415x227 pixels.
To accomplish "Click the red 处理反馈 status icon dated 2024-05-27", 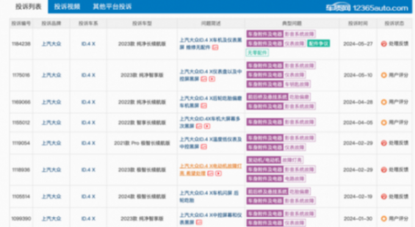I will [x=384, y=44].
